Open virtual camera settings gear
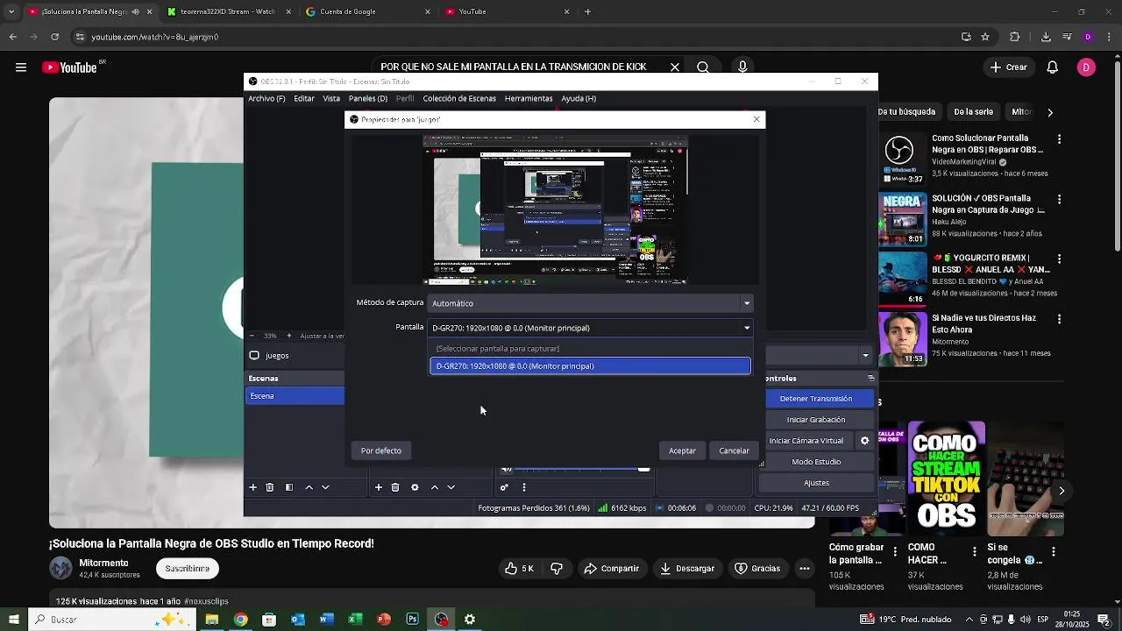Screen dimensions: 1122x631 tap(864, 441)
